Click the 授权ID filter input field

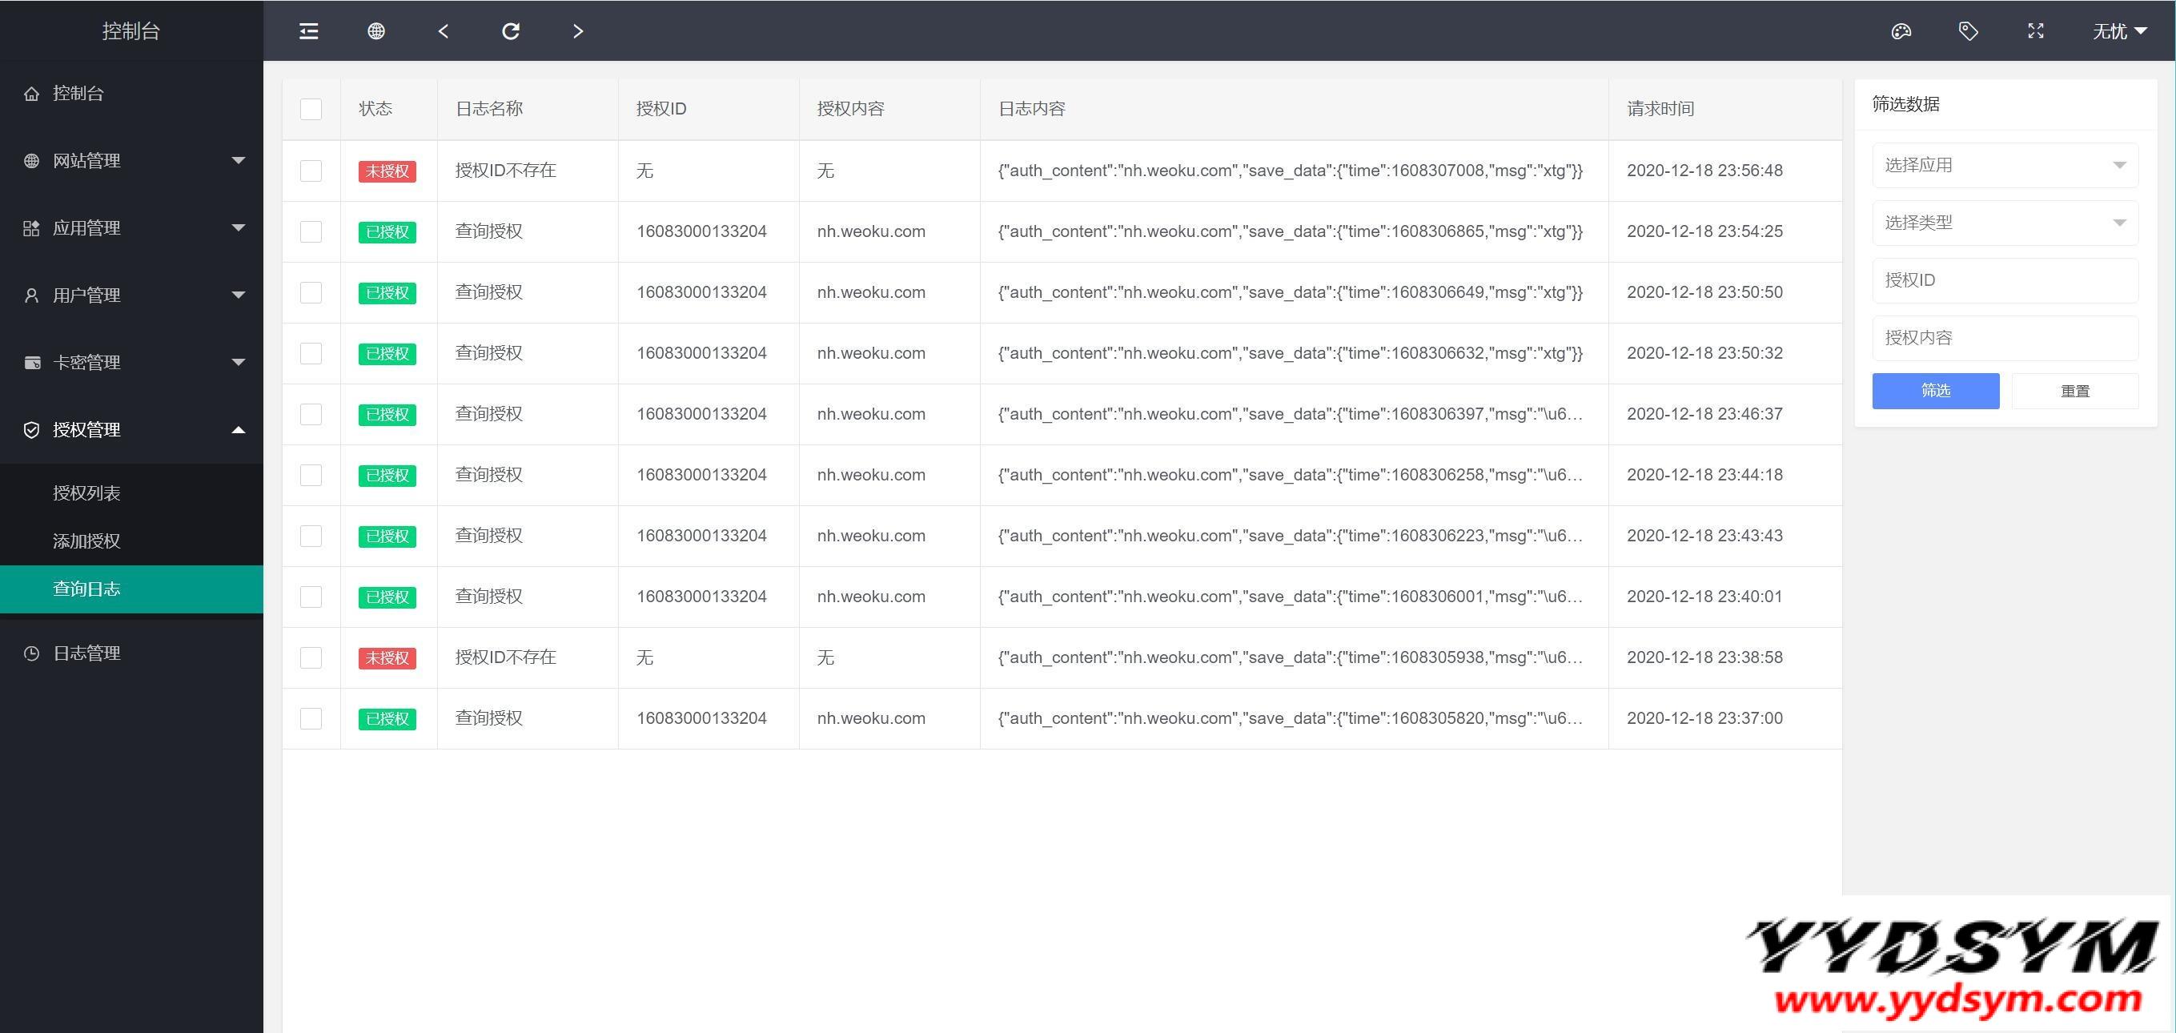tap(2005, 280)
